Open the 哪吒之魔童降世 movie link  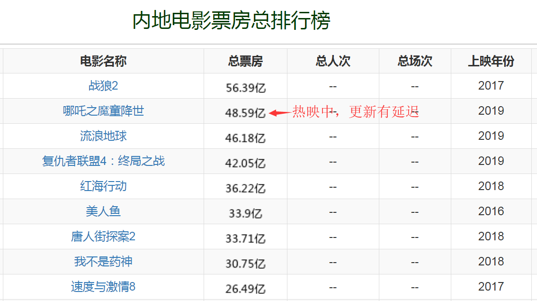tap(103, 111)
